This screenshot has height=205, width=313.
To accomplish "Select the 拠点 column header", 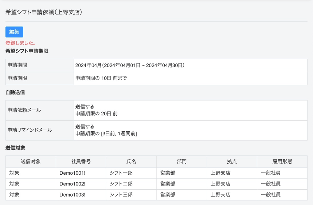I will 232,162.
